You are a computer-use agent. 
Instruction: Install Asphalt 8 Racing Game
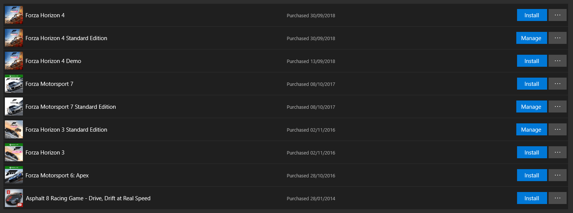(x=532, y=198)
